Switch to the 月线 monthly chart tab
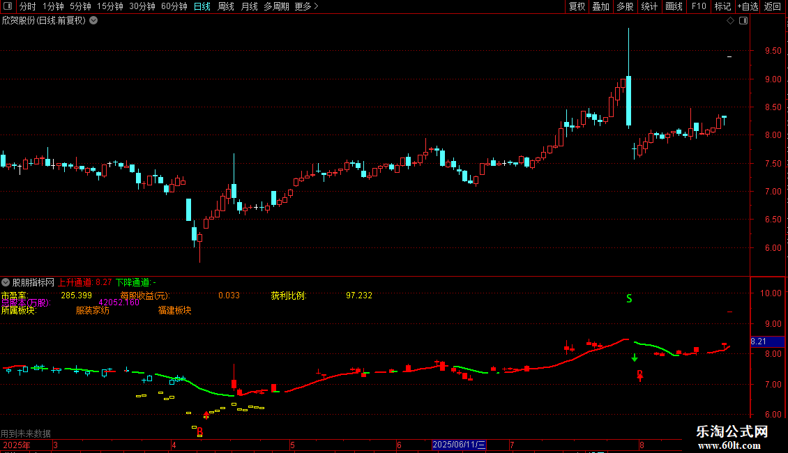The width and height of the screenshot is (788, 453). coord(249,6)
